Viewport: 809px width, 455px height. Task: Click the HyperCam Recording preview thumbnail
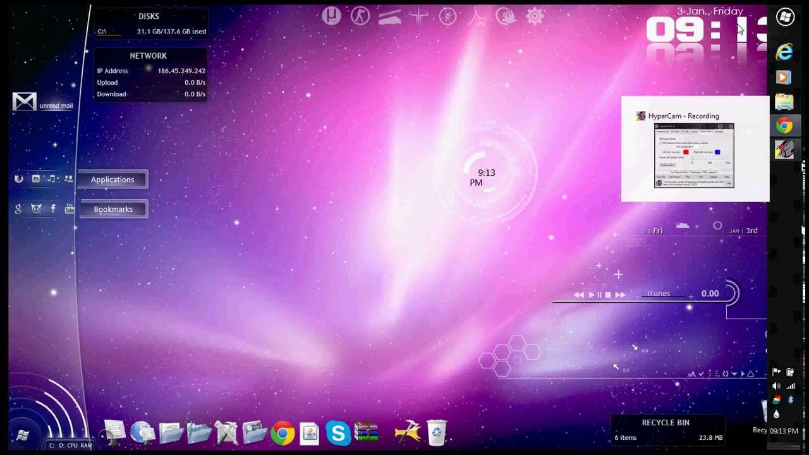[x=694, y=155]
